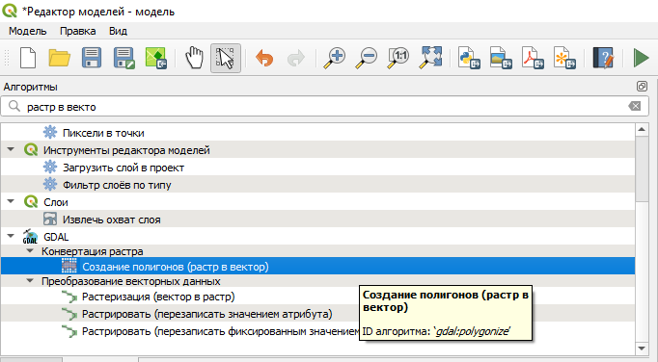Screen dimensions: 658x362
Task: Click the float panel icon of Алгоритмы
Action: tap(642, 86)
